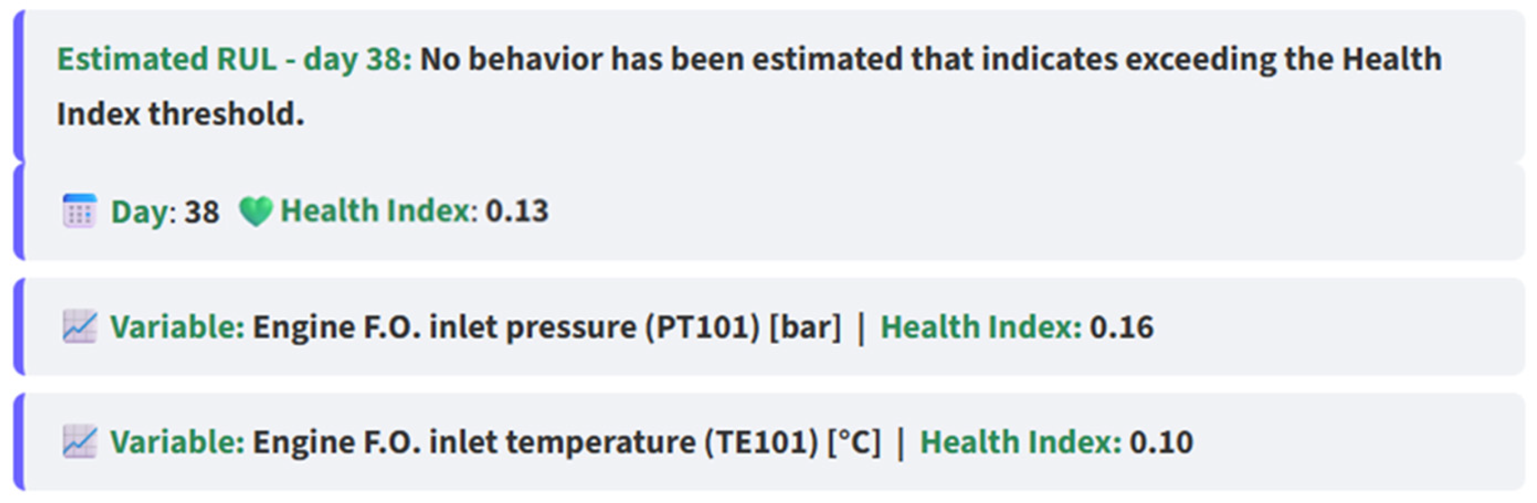Select the "Estimated RUL - day 38:" heading
This screenshot has width=1537, height=503.
coord(234,59)
